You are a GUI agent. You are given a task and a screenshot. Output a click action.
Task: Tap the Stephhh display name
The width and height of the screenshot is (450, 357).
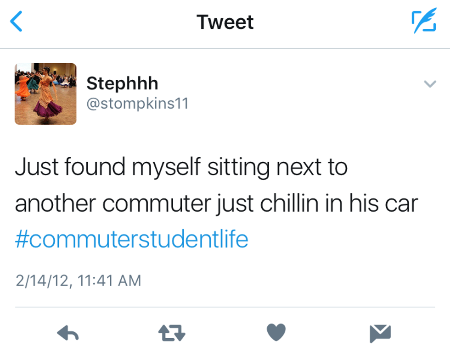click(x=122, y=83)
